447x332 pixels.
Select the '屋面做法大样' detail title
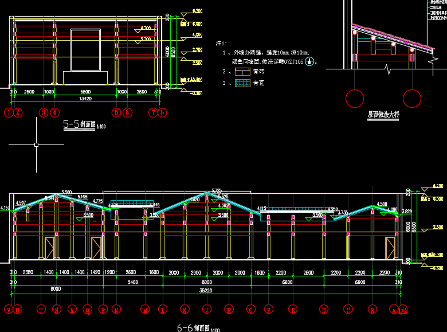(383, 114)
